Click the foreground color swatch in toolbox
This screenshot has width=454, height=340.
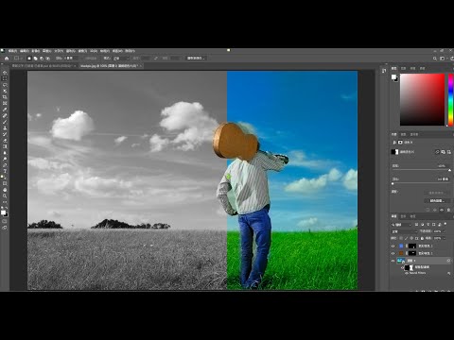point(3,212)
